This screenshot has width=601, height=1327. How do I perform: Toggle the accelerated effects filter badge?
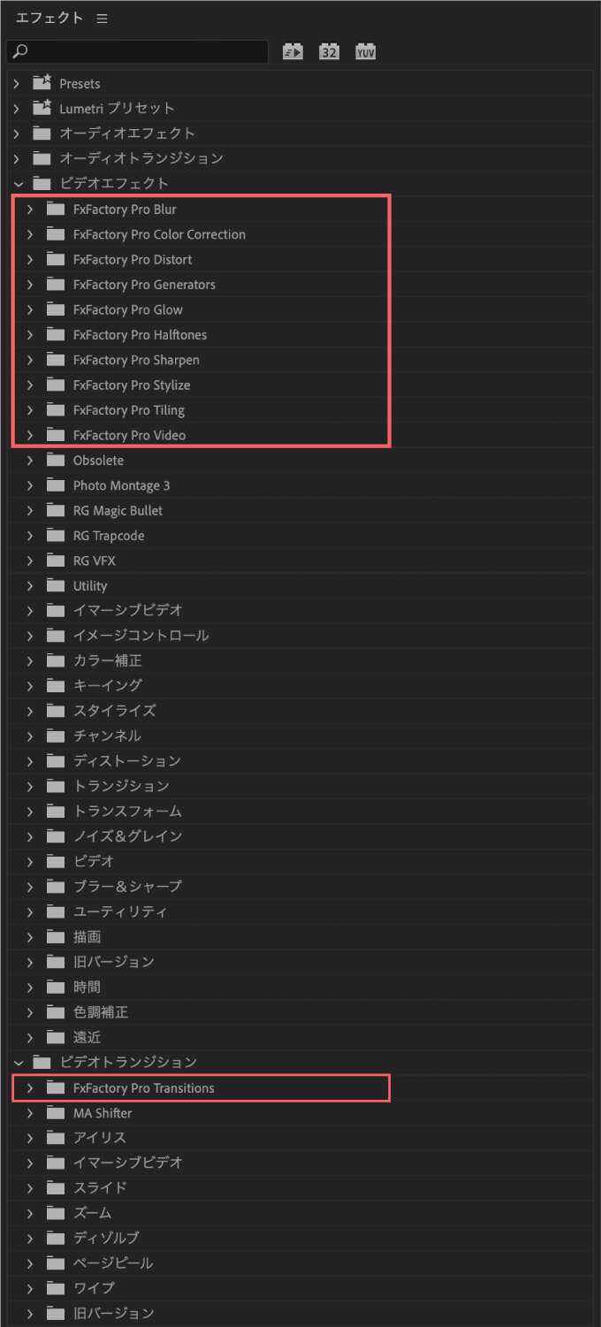292,51
